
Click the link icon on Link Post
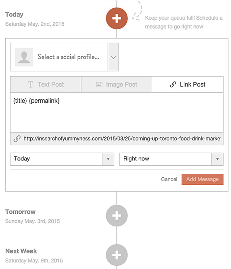173,84
